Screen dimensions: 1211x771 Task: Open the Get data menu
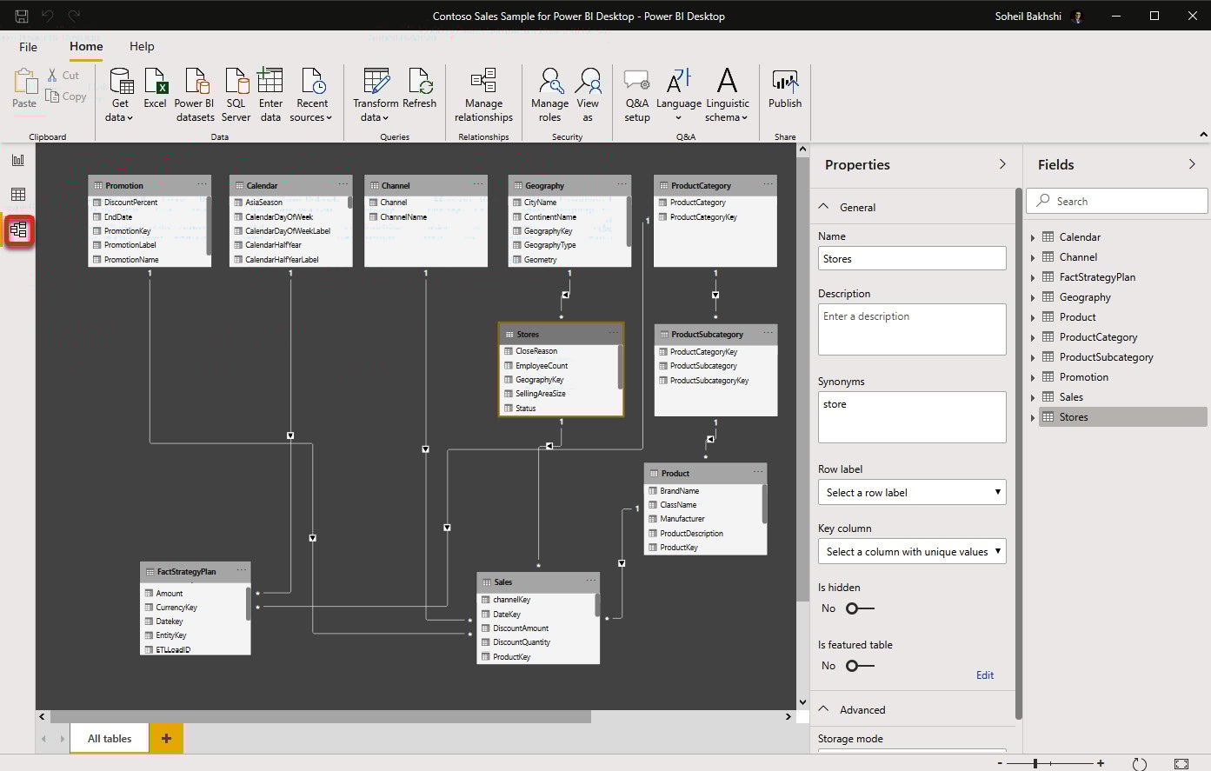click(120, 95)
